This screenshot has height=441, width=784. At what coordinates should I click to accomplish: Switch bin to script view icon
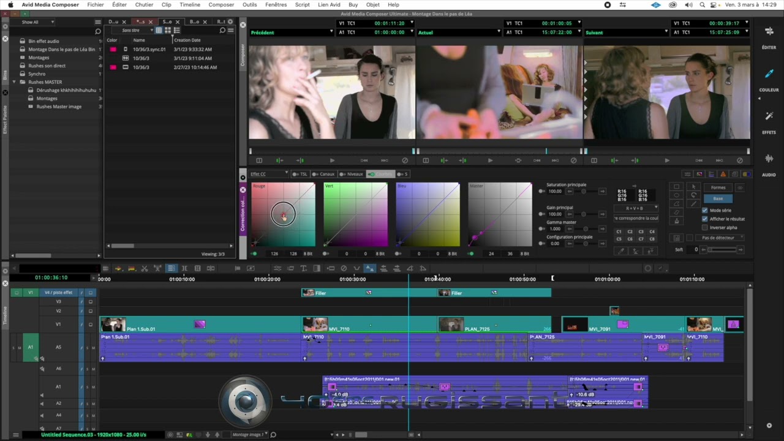coord(177,30)
